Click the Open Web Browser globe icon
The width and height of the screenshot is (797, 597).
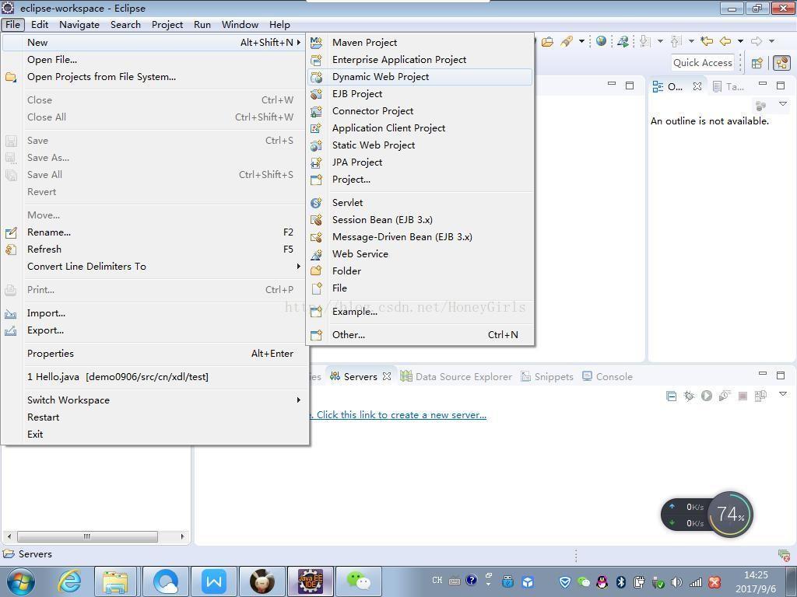click(601, 41)
